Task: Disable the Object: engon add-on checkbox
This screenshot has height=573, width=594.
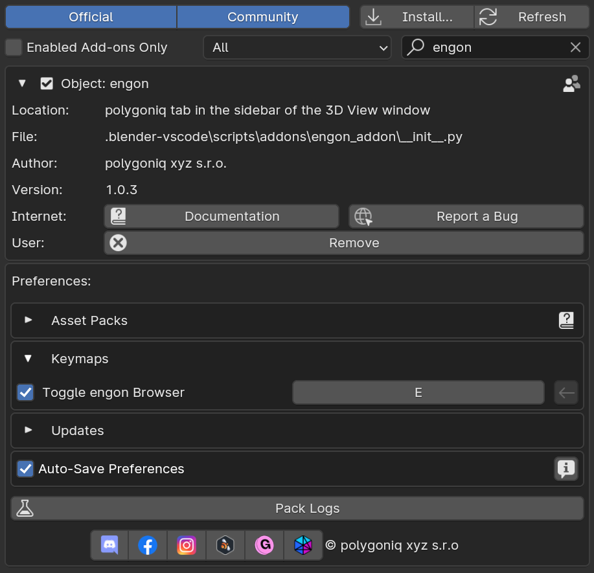Action: 46,84
